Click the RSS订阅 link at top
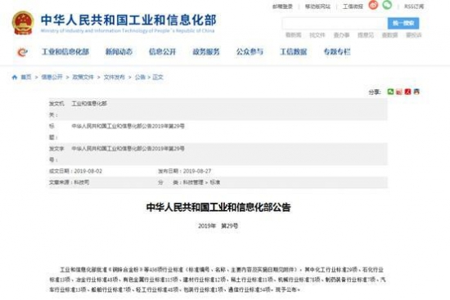The height and width of the screenshot is (300, 450). (x=414, y=7)
